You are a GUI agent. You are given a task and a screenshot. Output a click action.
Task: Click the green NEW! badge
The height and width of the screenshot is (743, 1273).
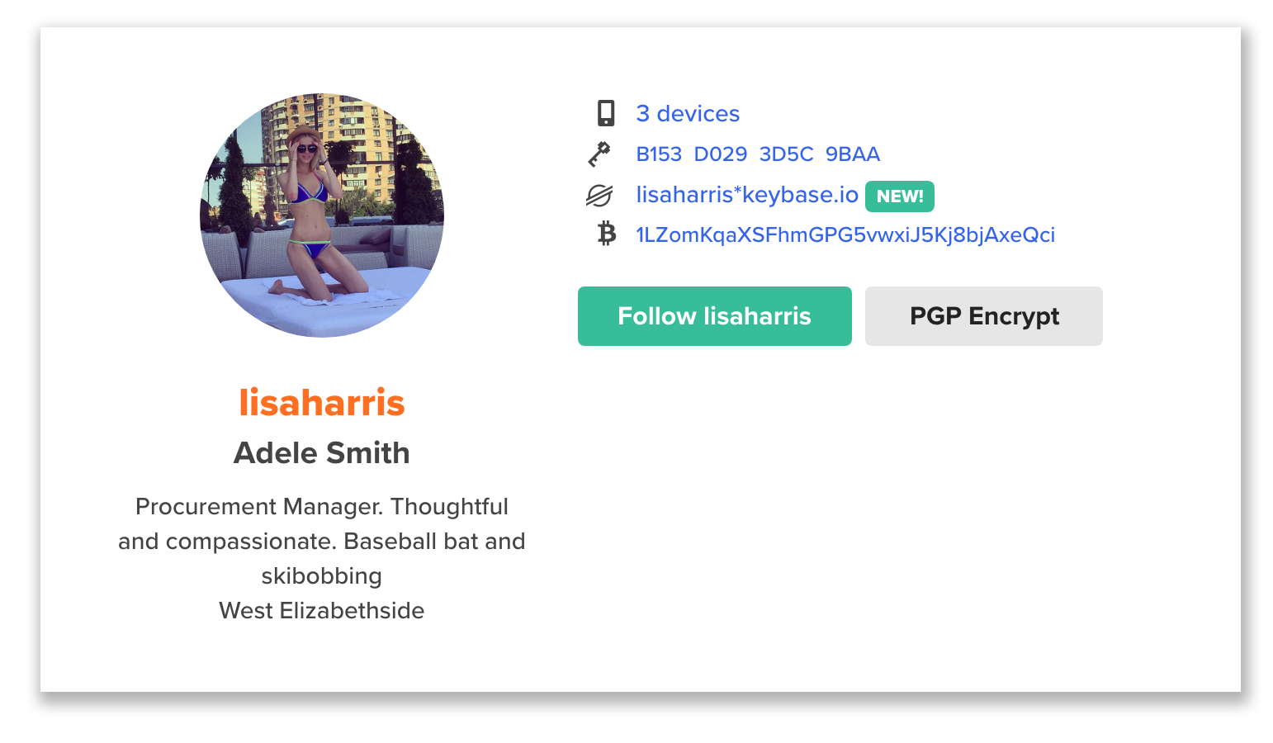[900, 196]
